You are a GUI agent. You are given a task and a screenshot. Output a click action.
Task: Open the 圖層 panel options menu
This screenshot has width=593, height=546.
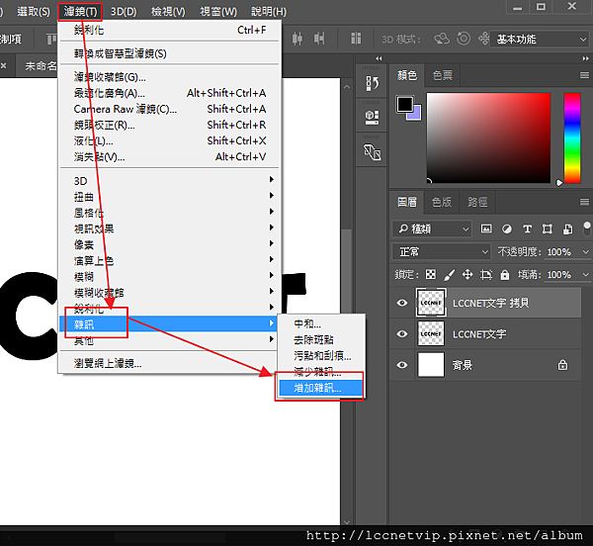585,202
